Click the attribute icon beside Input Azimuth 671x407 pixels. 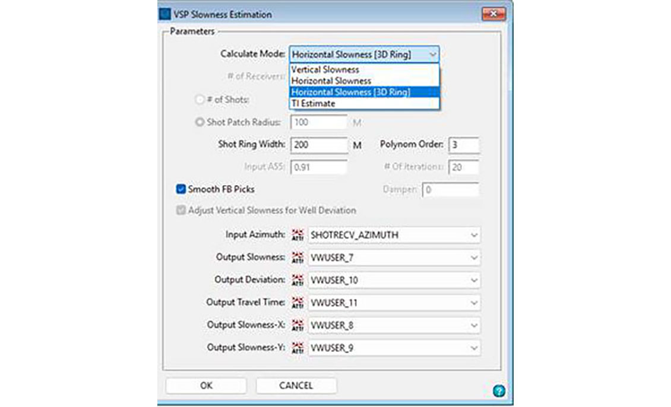(298, 235)
